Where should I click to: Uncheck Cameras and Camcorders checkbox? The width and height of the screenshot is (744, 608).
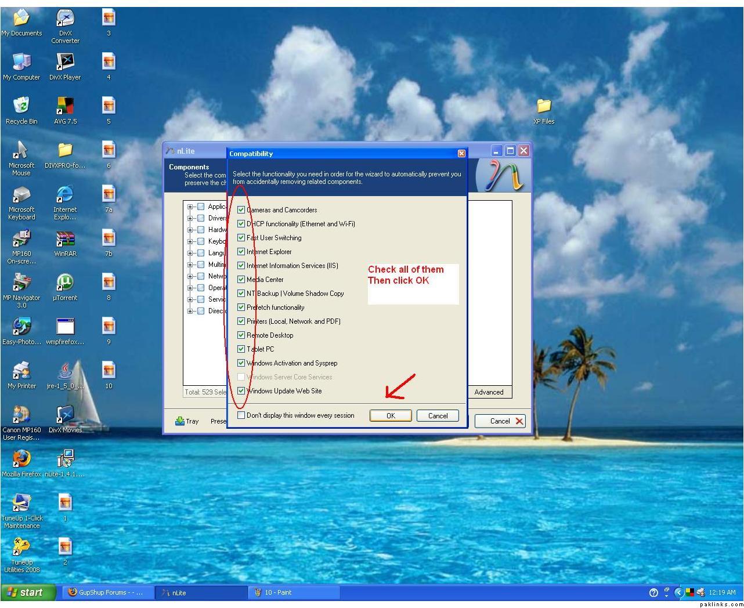pos(241,210)
